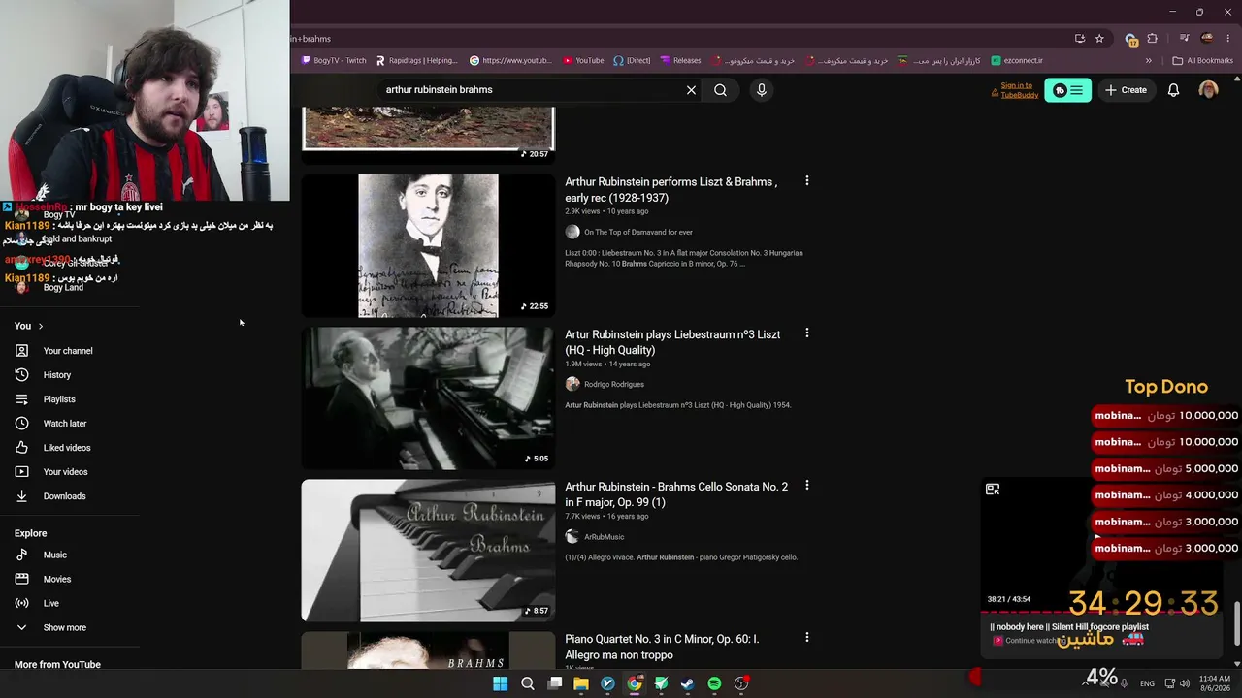Click the Movies icon under Explore
Screen dimensions: 1242x698
21,579
